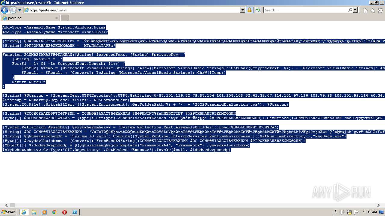
Task: Open the Tools gear icon
Action: 380,10
